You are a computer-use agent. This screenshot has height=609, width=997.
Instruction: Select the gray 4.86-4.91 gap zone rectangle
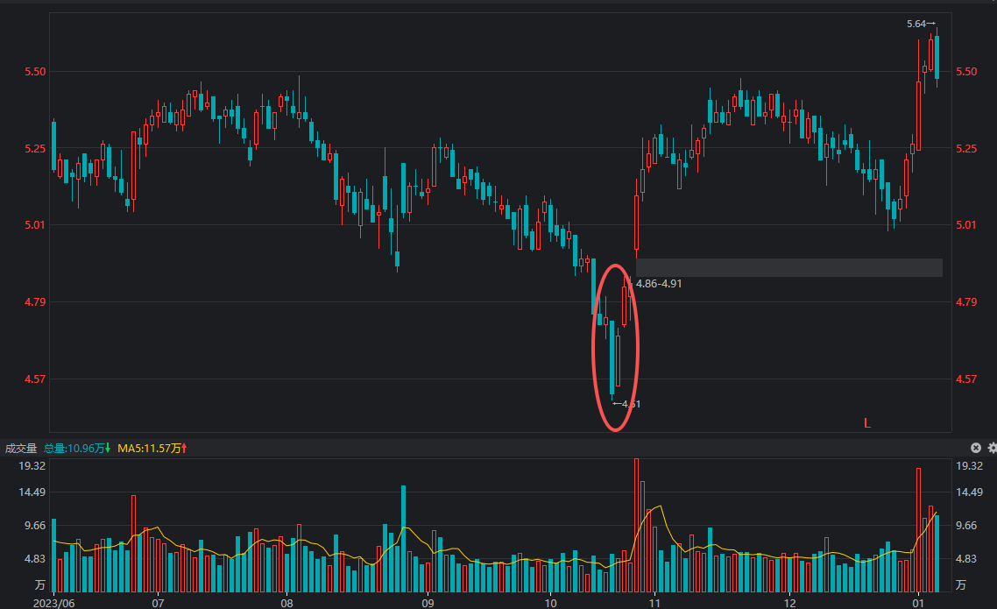click(x=788, y=267)
